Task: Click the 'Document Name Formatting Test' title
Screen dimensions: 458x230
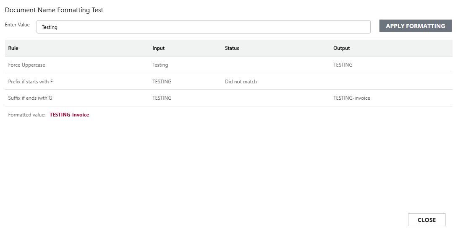Action: [x=54, y=10]
